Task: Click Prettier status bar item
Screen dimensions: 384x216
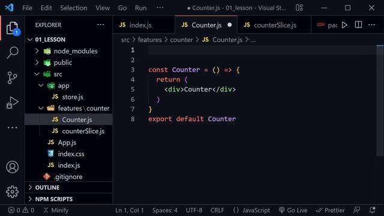Action: point(331,210)
